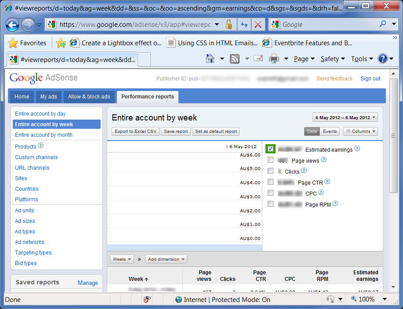
Task: Click help icon beside CPC metric
Action: 321,192
